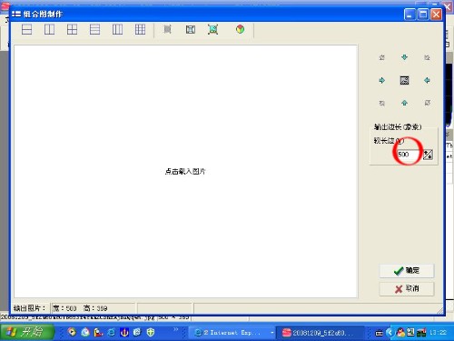The width and height of the screenshot is (454, 341).
Task: Click the center image icon in alignment grid
Action: 404,80
